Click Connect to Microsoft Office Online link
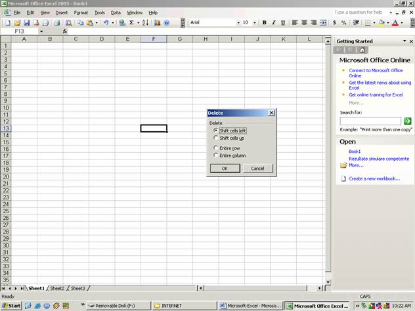The height and width of the screenshot is (311, 415). (376, 73)
